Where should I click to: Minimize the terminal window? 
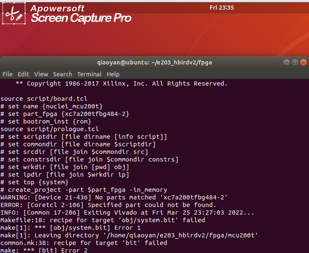click(287, 62)
